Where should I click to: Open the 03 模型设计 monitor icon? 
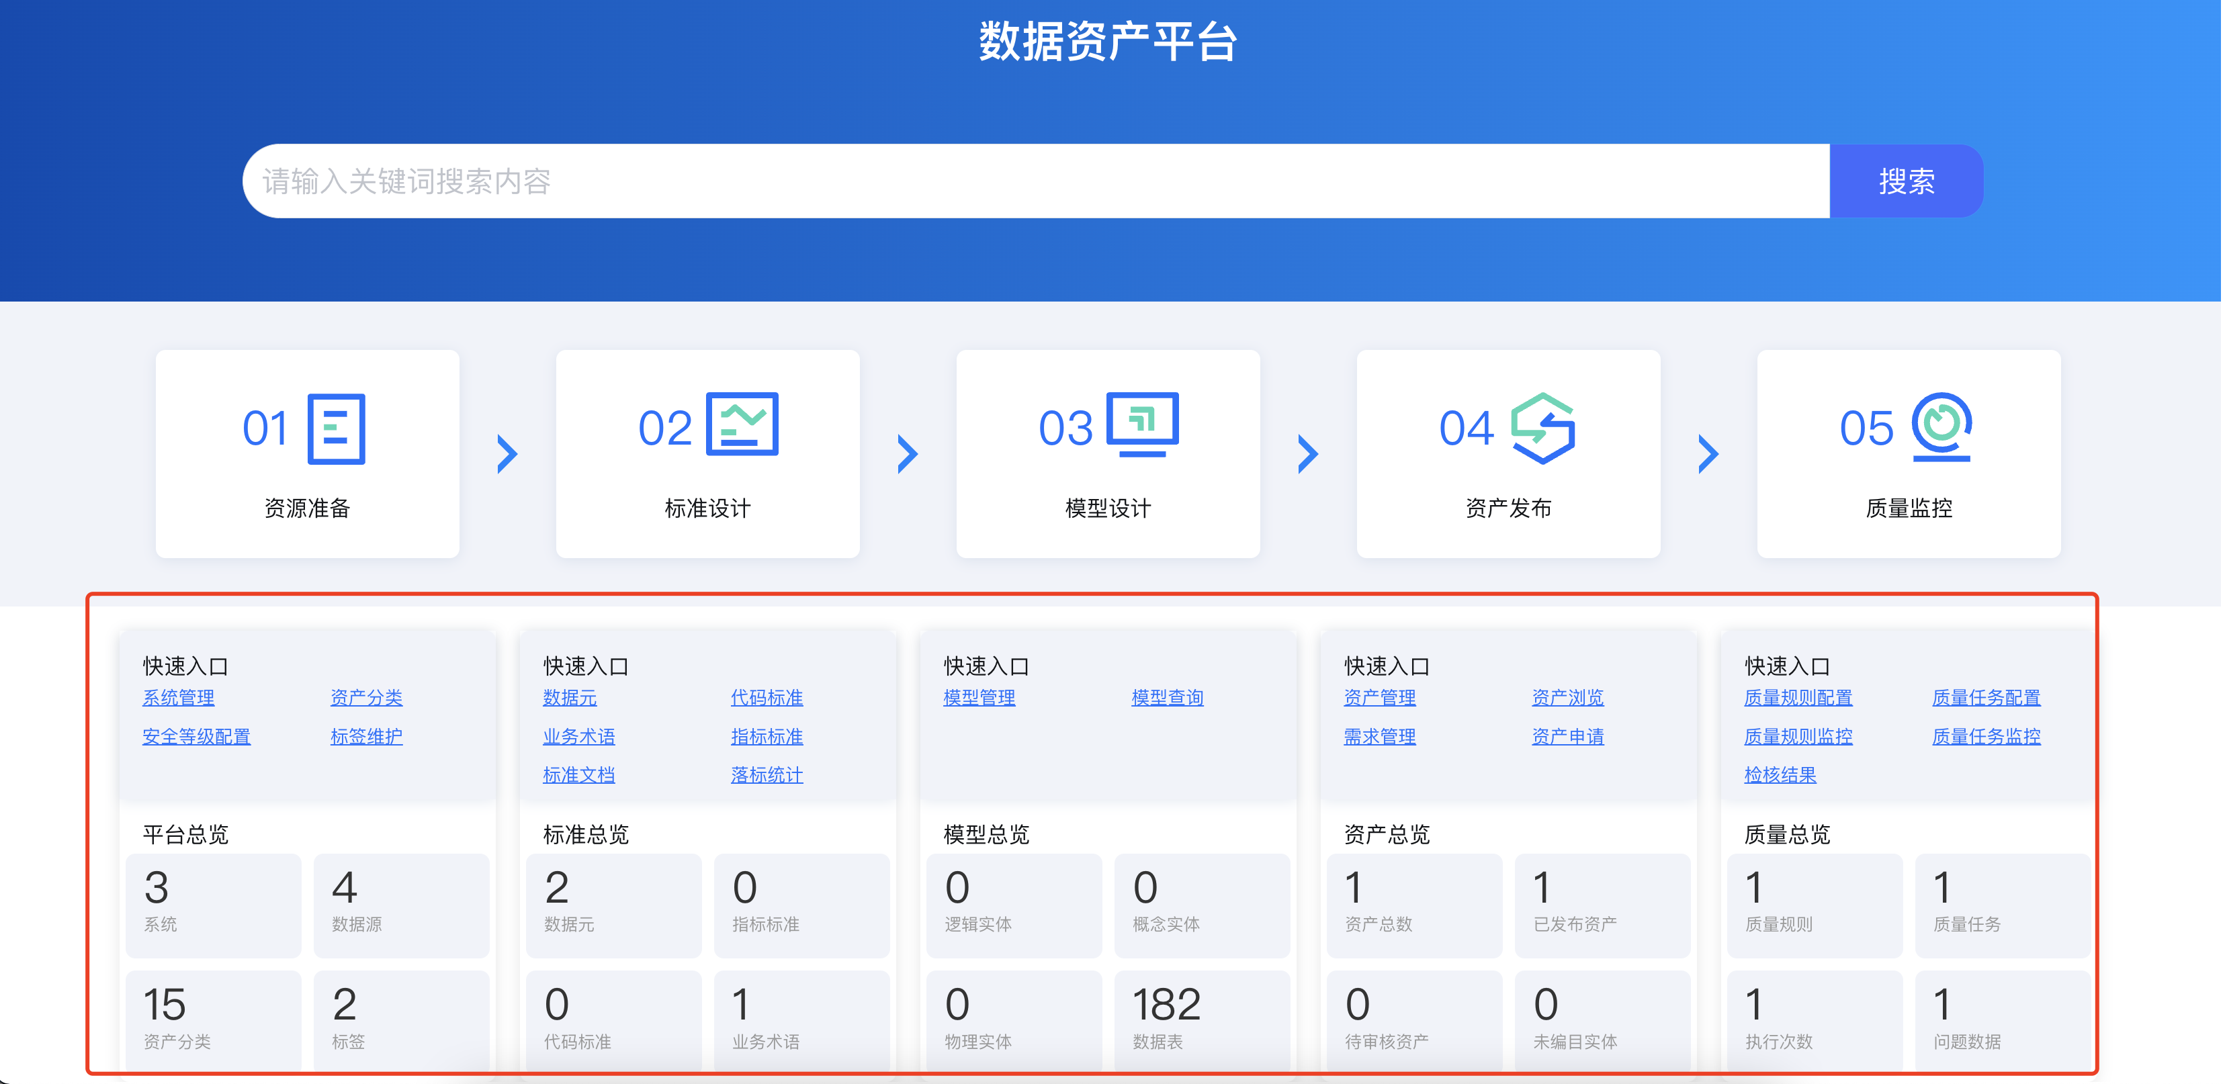[x=1143, y=424]
